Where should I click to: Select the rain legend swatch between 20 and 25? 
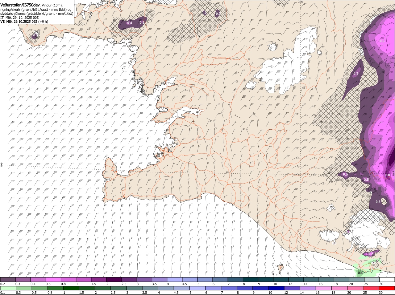coord(355,288)
